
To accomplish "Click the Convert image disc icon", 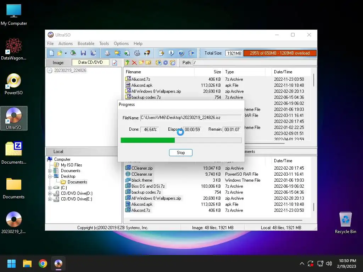I will coord(127,53).
